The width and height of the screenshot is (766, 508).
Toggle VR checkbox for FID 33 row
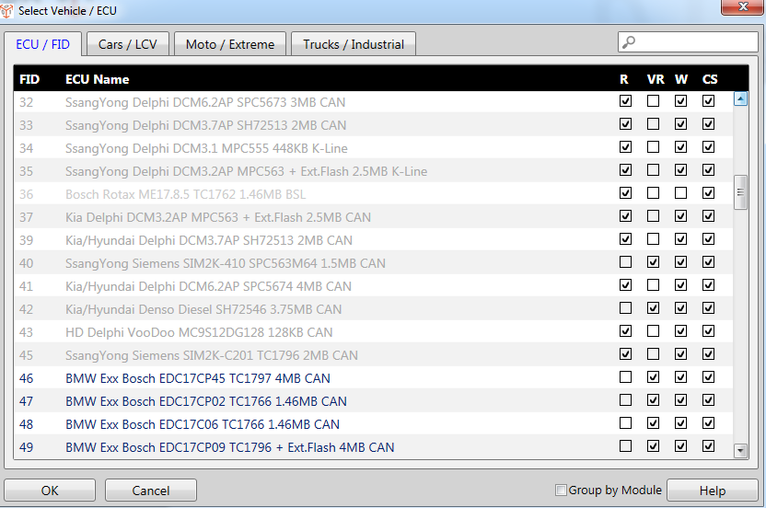pyautogui.click(x=653, y=124)
